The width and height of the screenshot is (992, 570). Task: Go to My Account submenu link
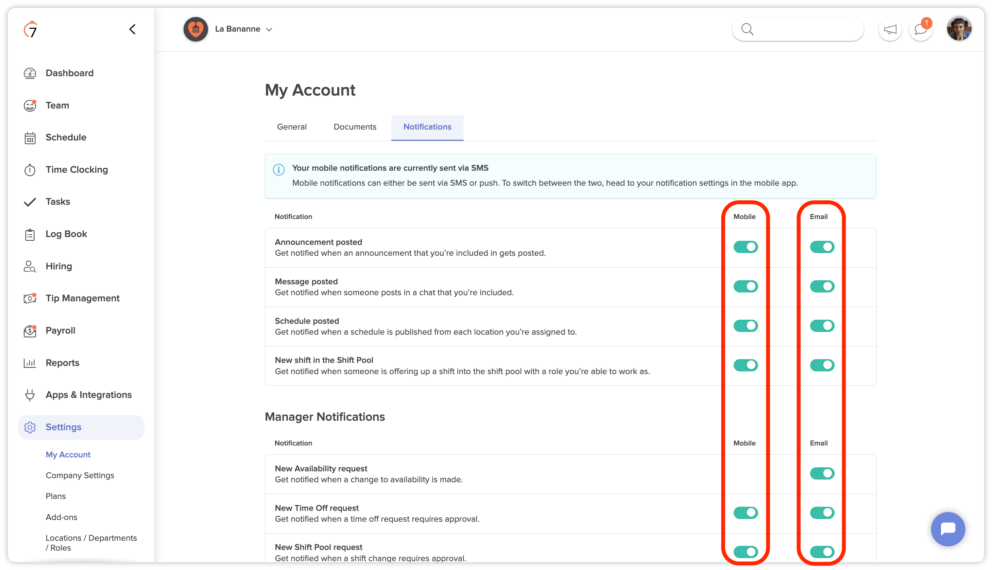coord(68,455)
